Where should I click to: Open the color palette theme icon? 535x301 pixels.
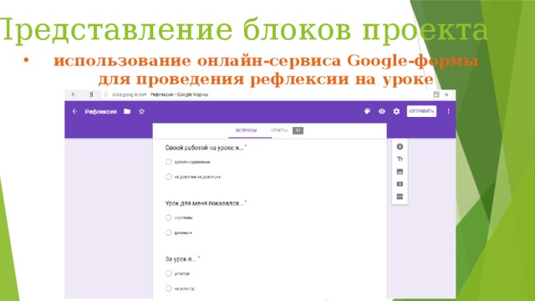click(x=367, y=111)
